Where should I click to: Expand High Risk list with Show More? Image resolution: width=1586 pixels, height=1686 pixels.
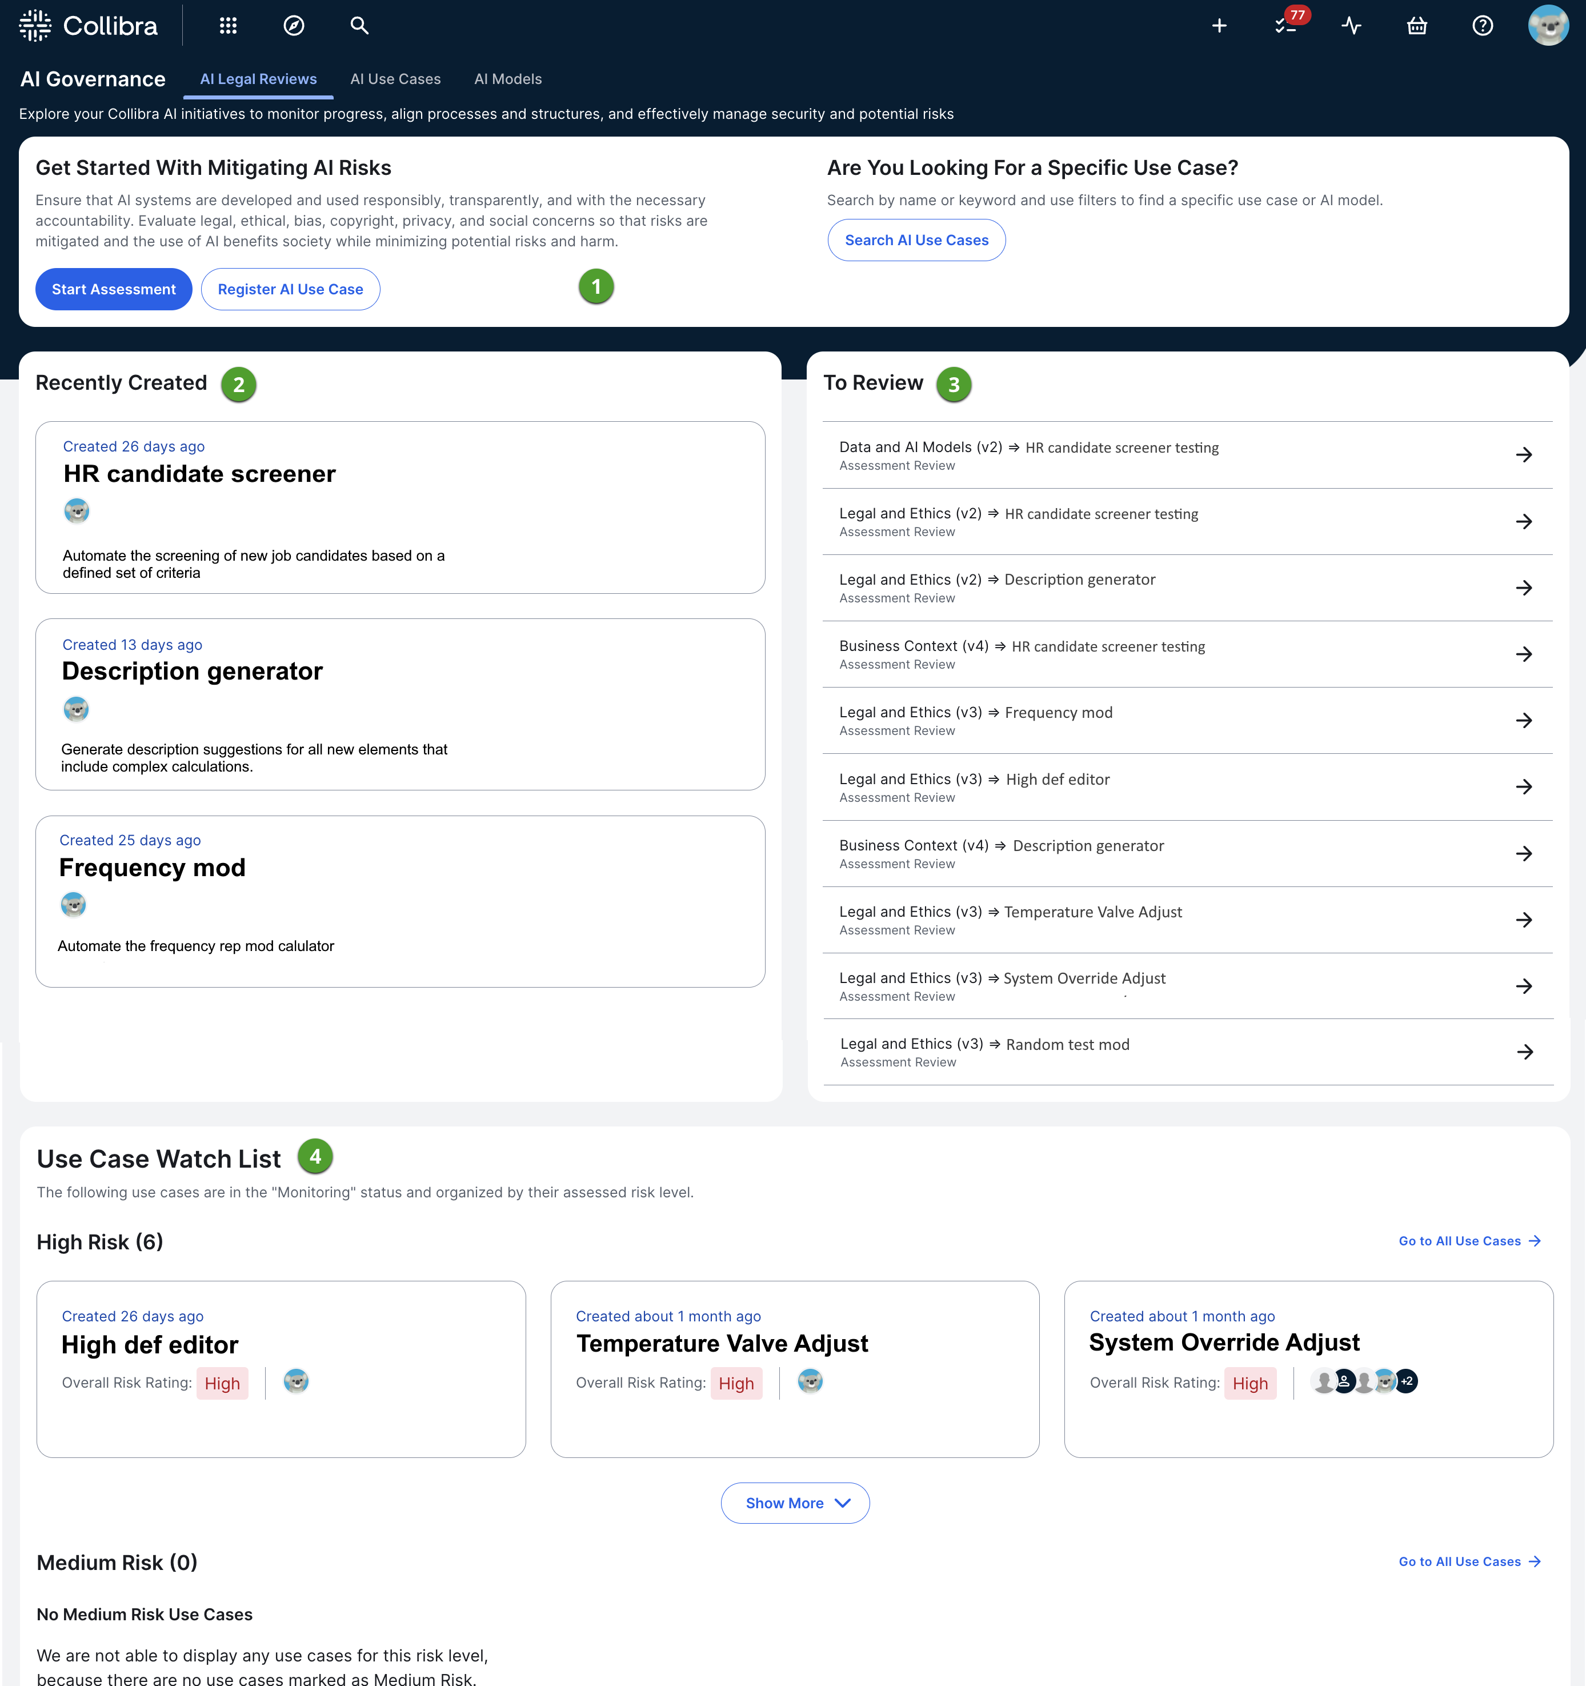[795, 1503]
